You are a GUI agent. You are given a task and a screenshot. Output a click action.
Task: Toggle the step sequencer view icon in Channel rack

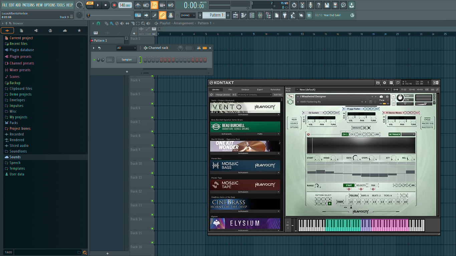pos(205,48)
